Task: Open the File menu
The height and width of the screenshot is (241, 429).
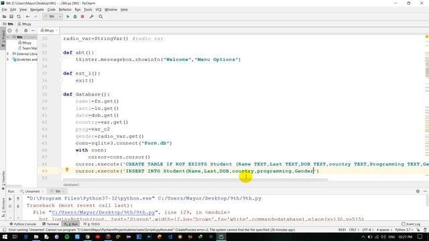Action: point(5,9)
